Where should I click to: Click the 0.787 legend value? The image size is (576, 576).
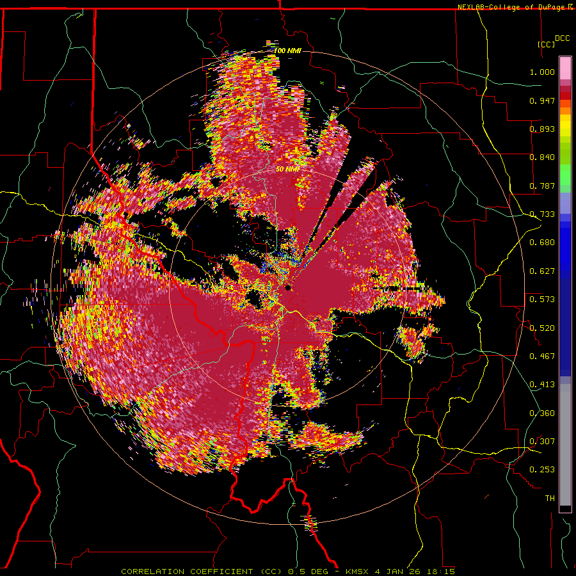(x=542, y=186)
